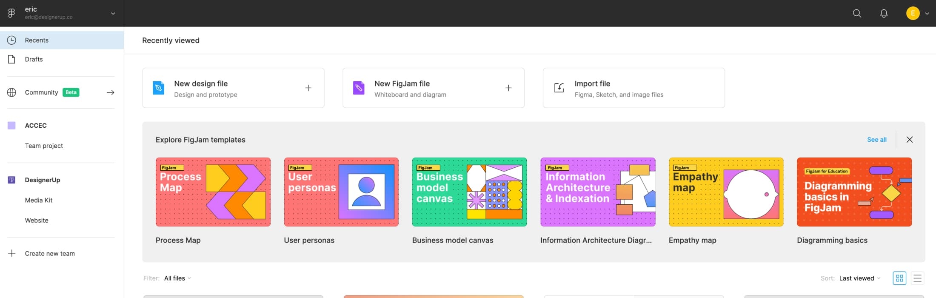Click the Figma logo icon
Screen dimensions: 936x298
[x=11, y=13]
